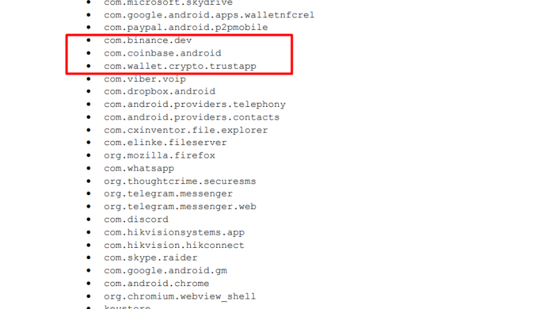
Task: Select the com.coinbase.android text line
Action: [x=162, y=53]
